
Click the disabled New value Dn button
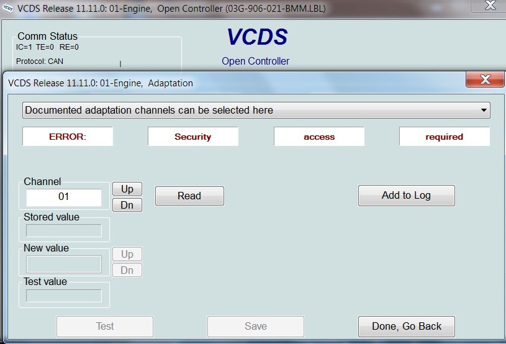[127, 270]
